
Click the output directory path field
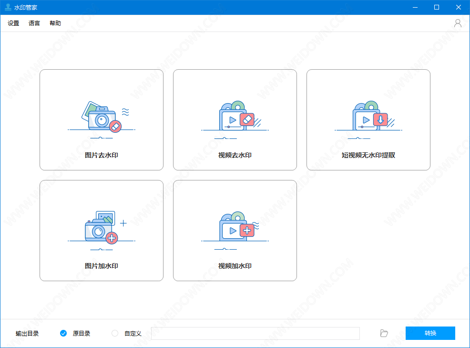tap(255, 333)
